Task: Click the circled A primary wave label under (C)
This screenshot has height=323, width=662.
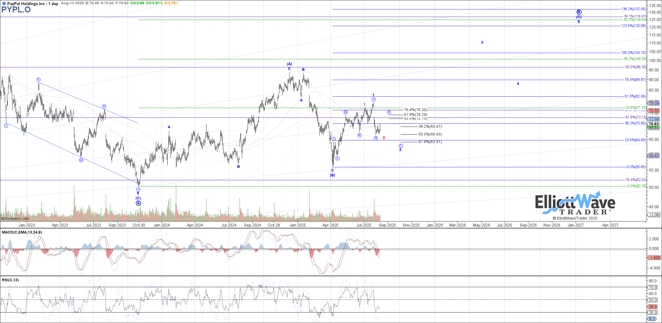Action: [x=138, y=203]
